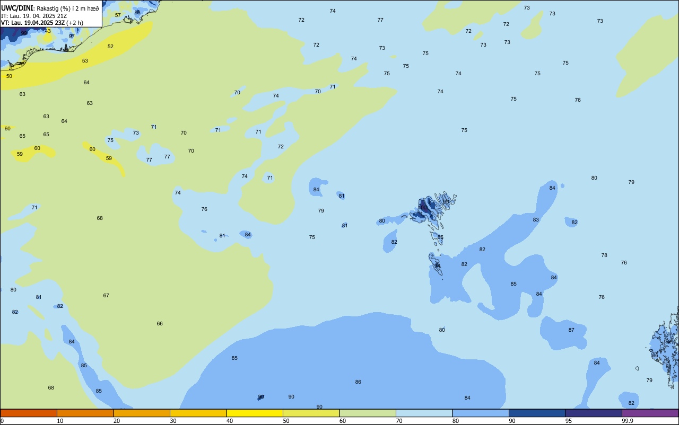This screenshot has width=679, height=425.
Task: Select the IT: Lau. 19. 04. 2025 21Z line
Action: click(34, 15)
